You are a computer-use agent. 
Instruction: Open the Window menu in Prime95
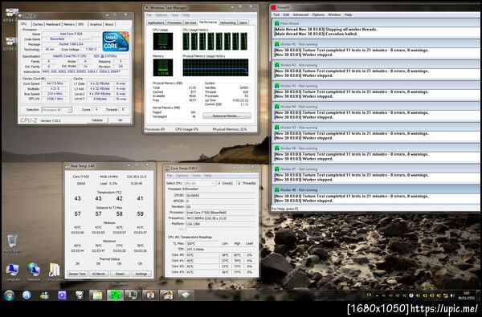(x=334, y=14)
